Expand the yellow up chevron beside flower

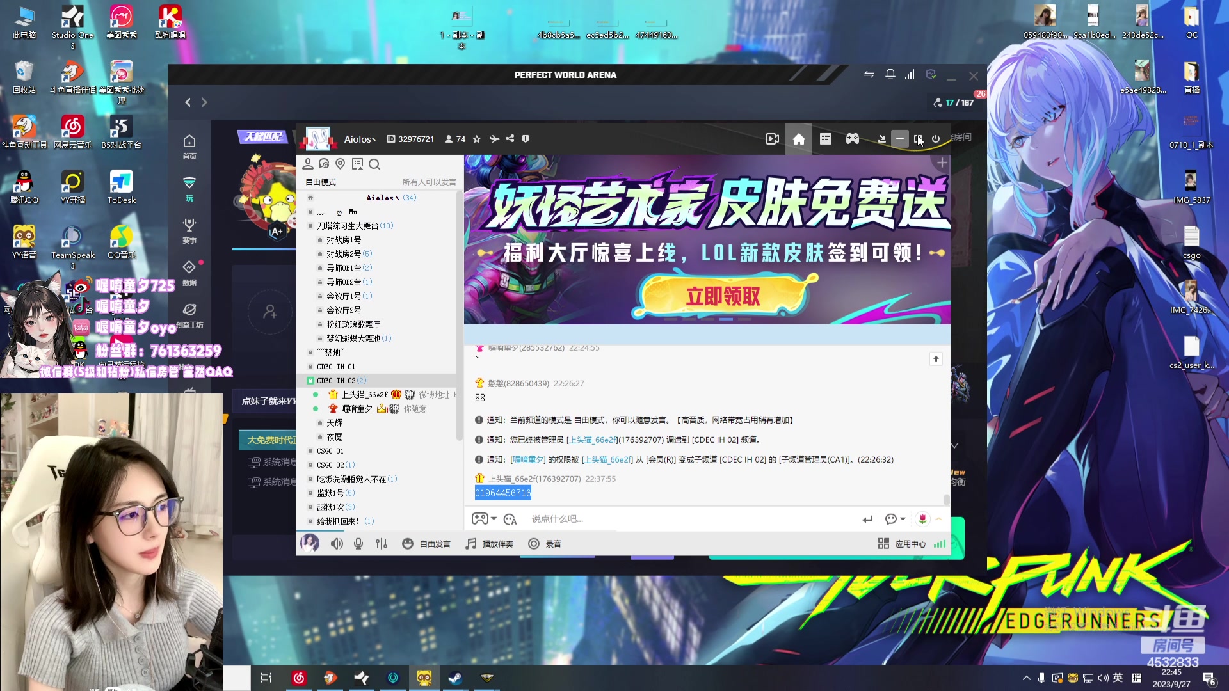click(939, 519)
